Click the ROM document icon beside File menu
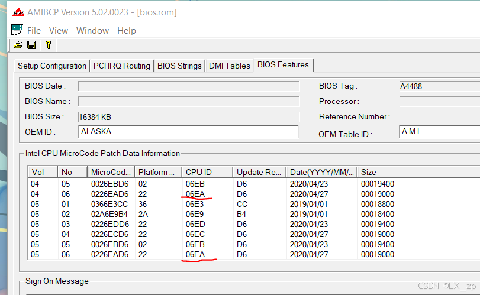 pos(17,30)
